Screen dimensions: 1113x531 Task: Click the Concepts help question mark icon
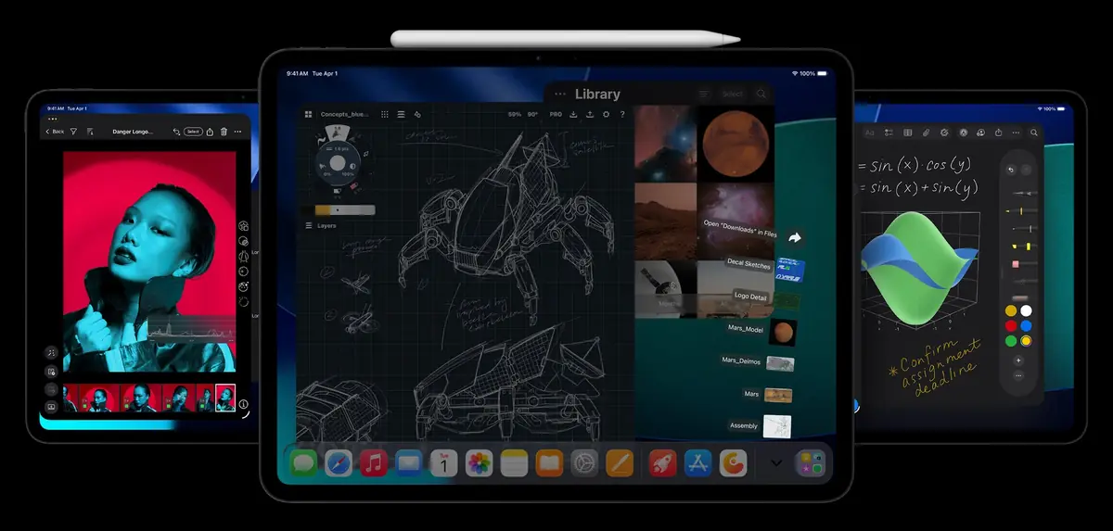click(x=621, y=115)
